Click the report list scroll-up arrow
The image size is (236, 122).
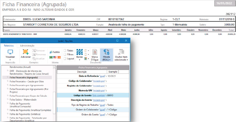pyautogui.click(x=54, y=67)
